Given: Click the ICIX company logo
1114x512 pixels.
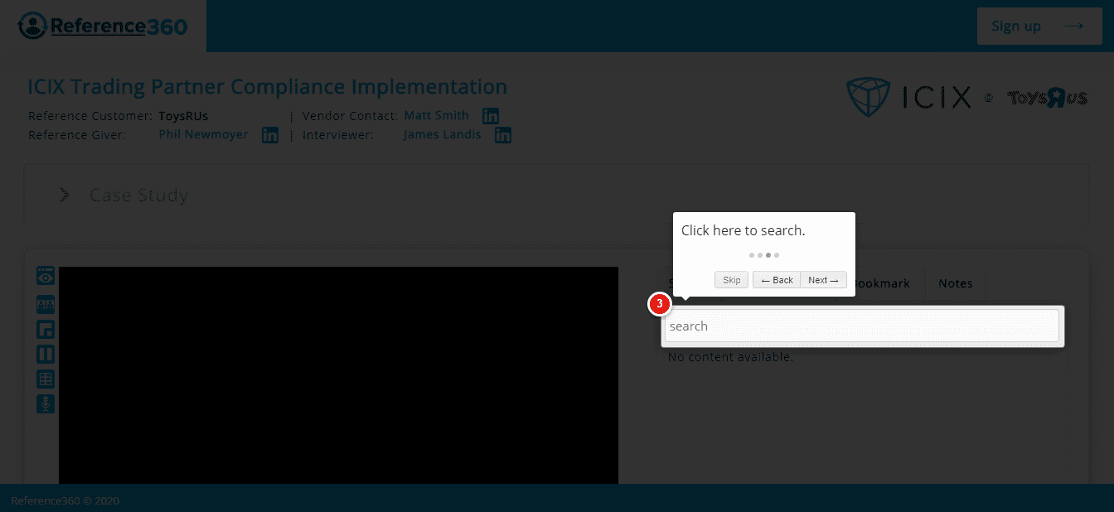Looking at the screenshot, I should coord(908,98).
